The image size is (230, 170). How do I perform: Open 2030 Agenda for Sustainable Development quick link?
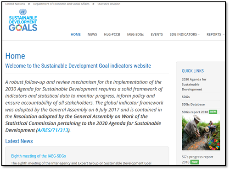pos(194,84)
